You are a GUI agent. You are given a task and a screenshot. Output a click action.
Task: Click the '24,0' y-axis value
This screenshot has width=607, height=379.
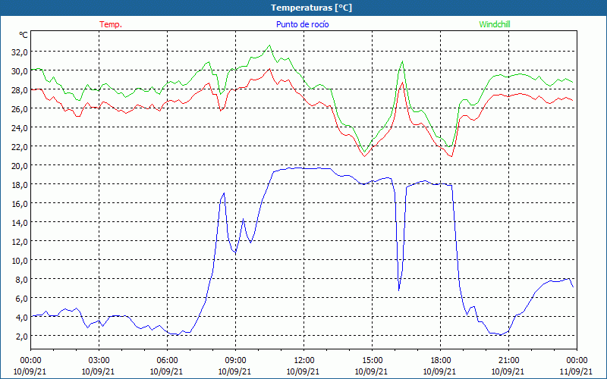[x=20, y=127]
